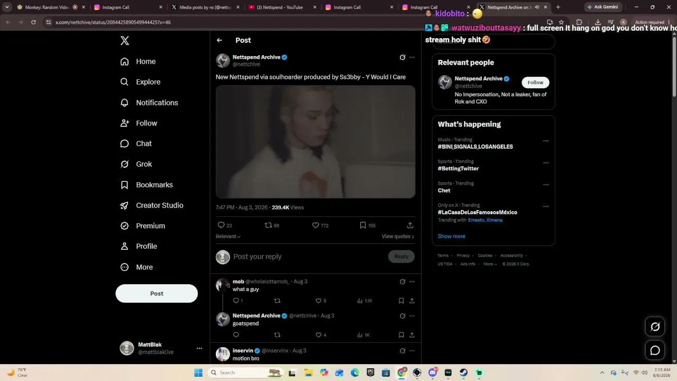Follow Nettspend Archive in Relevant people
This screenshot has width=677, height=381.
(x=535, y=83)
